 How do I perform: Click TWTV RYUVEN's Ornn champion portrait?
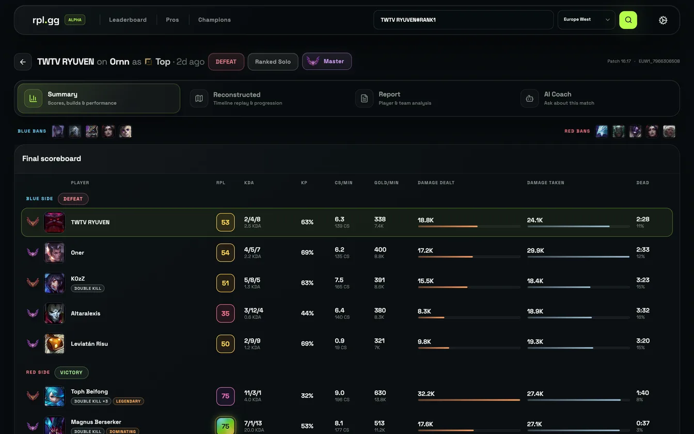[x=54, y=222]
